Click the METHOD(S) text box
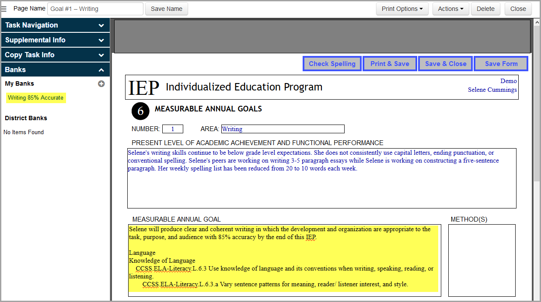The width and height of the screenshot is (541, 302). pyautogui.click(x=482, y=260)
